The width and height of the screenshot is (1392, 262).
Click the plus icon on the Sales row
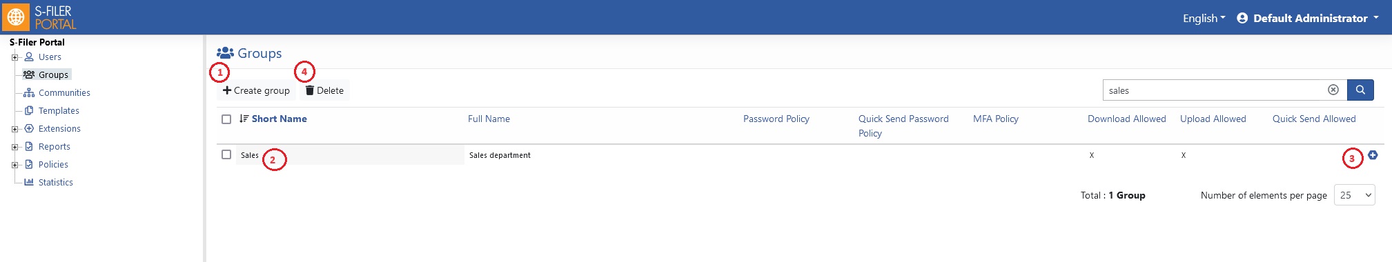pos(1373,155)
